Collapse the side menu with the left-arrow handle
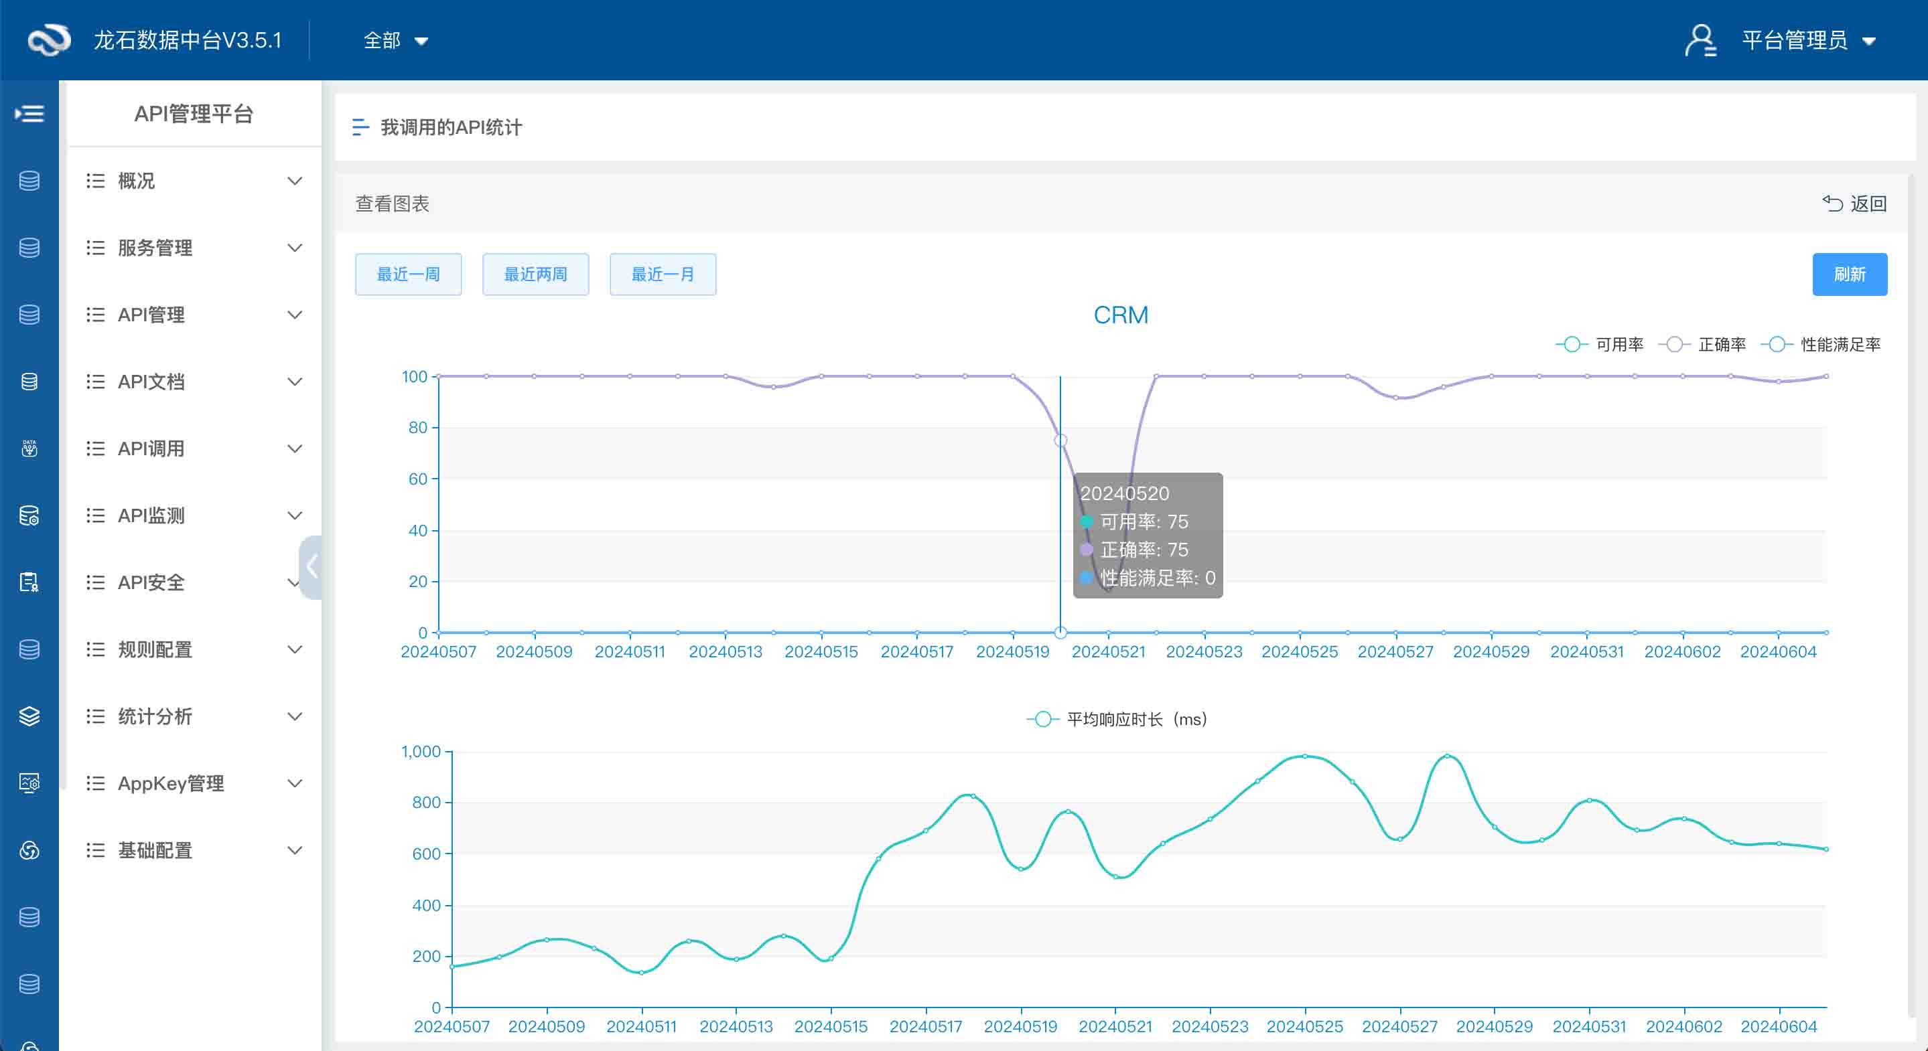 click(312, 567)
